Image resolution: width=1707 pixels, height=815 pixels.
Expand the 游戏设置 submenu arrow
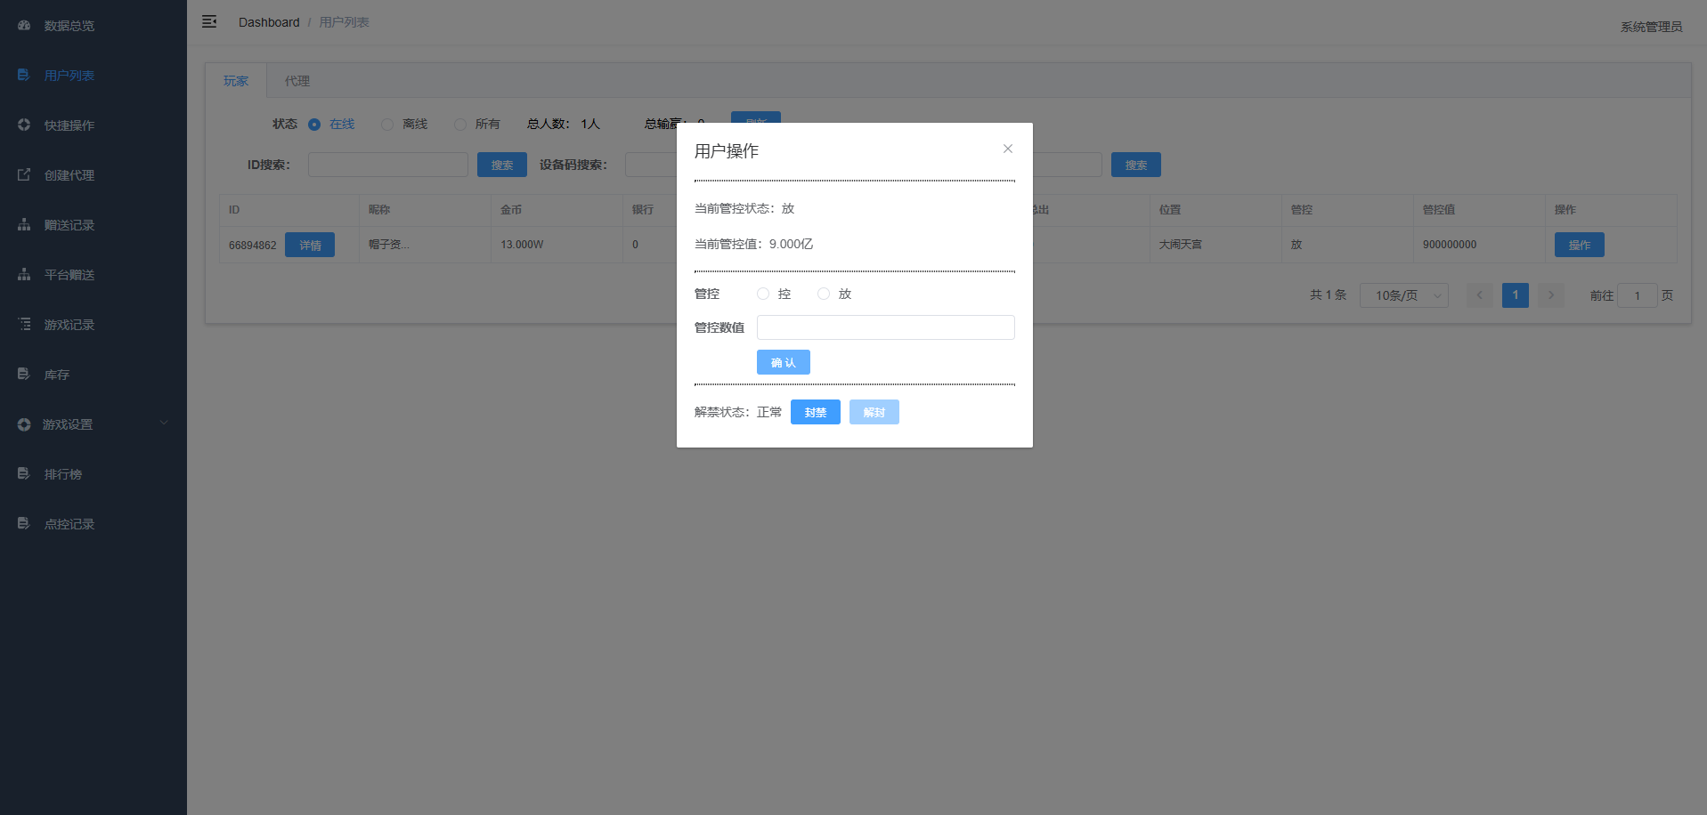click(164, 424)
